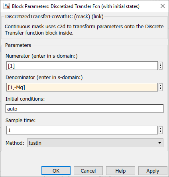The image size is (169, 177).
Task: Click the Denominator (enter in s-domain:) label
Action: (44, 78)
